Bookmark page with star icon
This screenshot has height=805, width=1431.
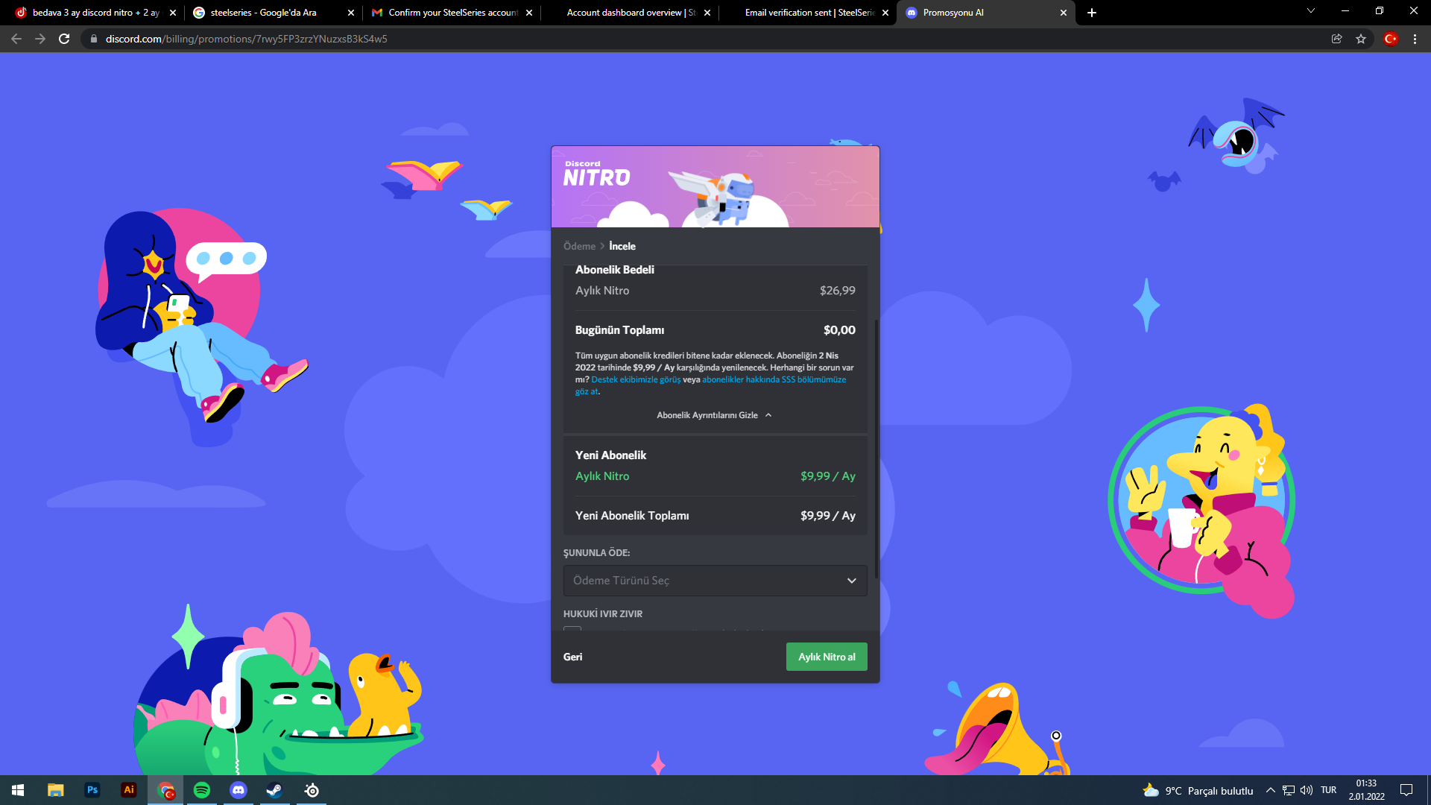[1361, 39]
